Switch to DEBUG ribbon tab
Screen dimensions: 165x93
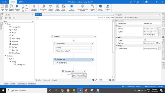[21, 2]
